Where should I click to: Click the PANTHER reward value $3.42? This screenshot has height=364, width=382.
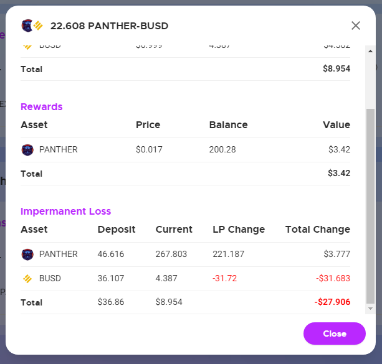[339, 149]
